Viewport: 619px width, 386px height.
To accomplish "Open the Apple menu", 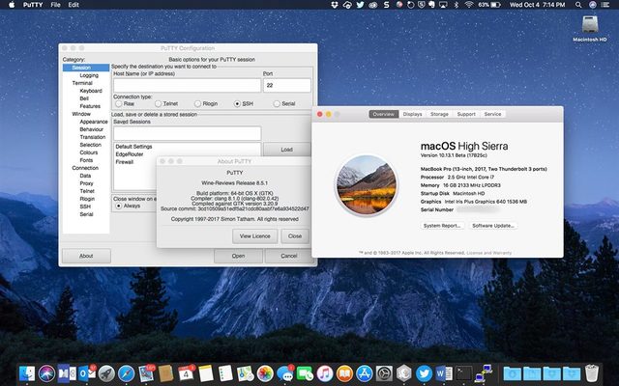I will click(x=12, y=5).
